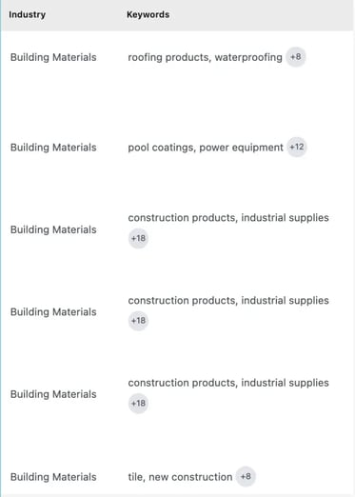Image resolution: width=355 pixels, height=497 pixels.
Task: Select Building Materials in third construction products row
Action: point(53,394)
